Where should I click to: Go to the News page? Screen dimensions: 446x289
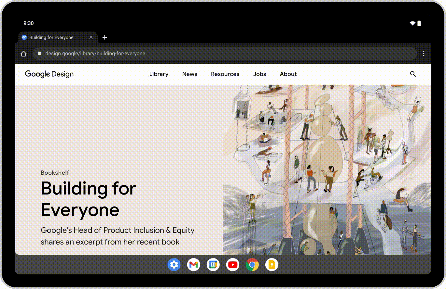(x=190, y=74)
